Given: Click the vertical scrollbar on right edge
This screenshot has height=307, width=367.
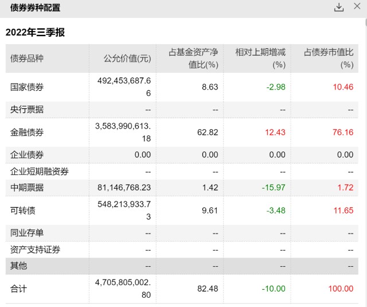Looking at the screenshot, I should (366, 23).
